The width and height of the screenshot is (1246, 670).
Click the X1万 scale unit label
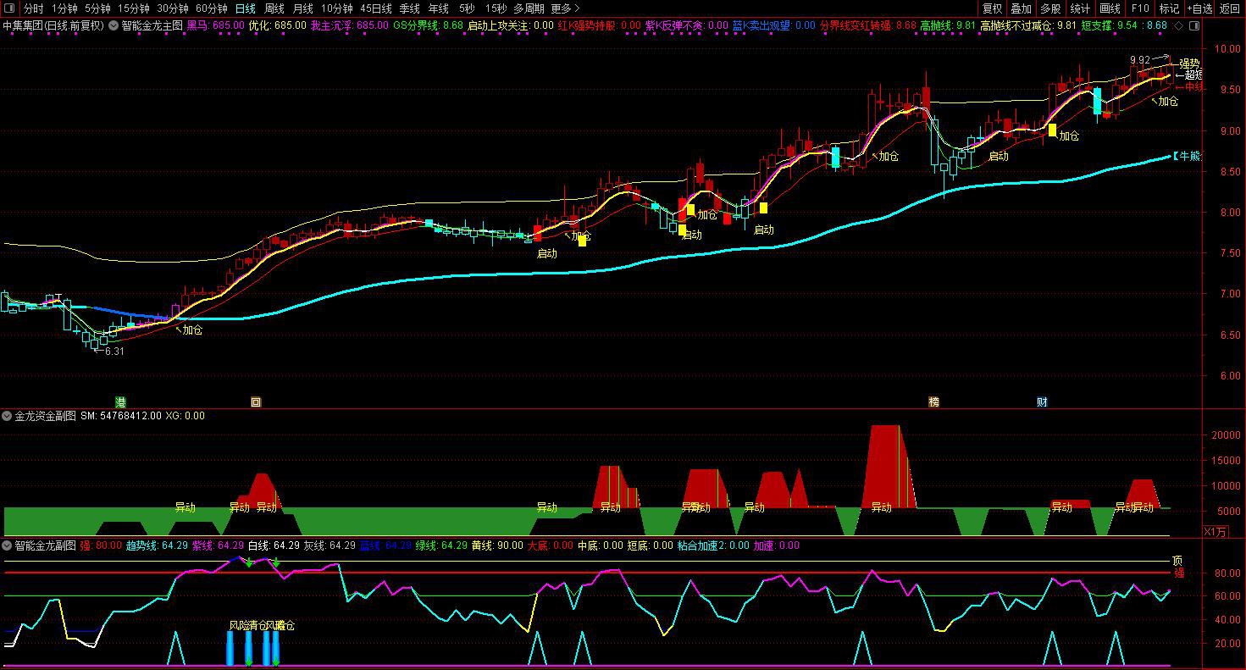point(1215,531)
